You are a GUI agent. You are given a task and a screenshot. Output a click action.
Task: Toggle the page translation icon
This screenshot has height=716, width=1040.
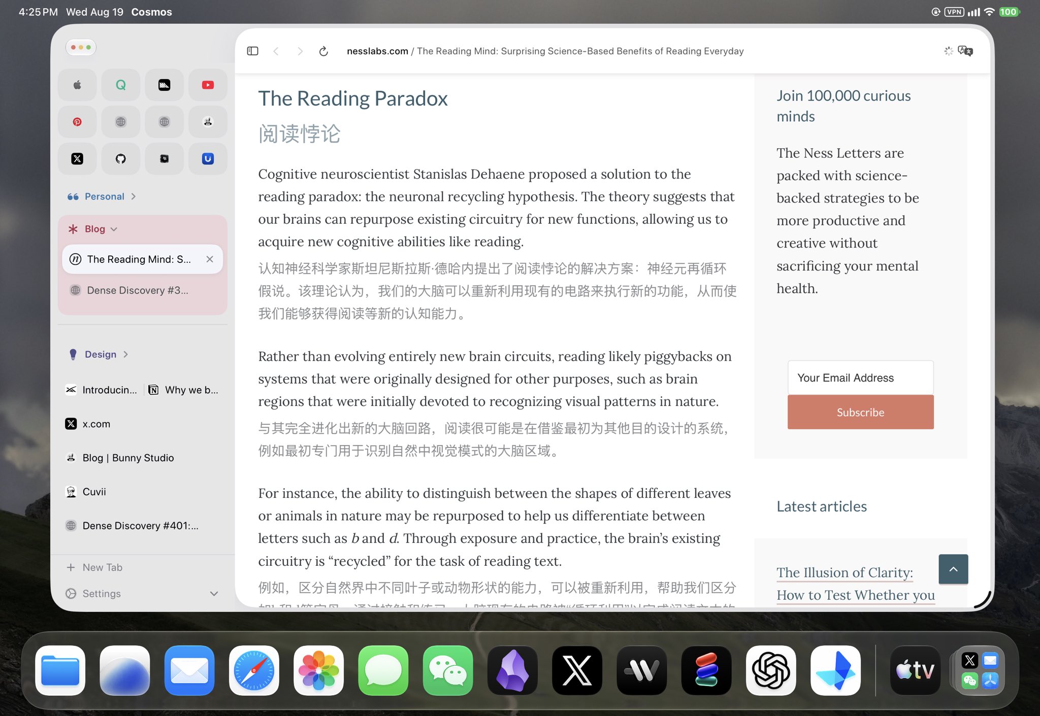click(x=965, y=51)
